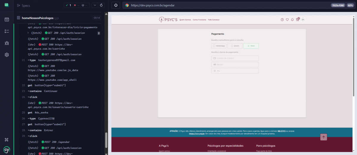Open the Quem Somos menu item

[185, 20]
